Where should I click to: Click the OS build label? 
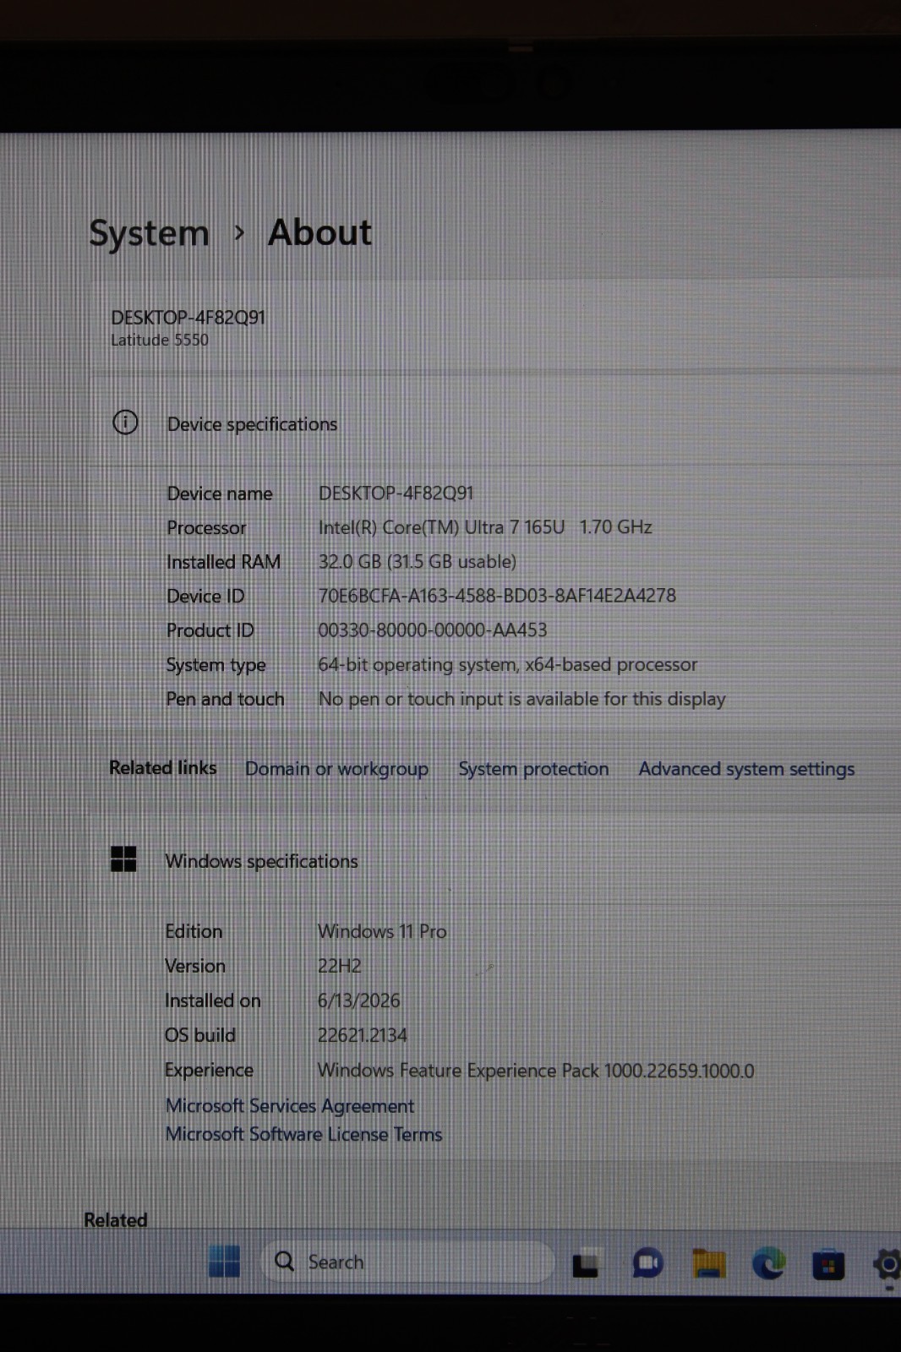[200, 1035]
